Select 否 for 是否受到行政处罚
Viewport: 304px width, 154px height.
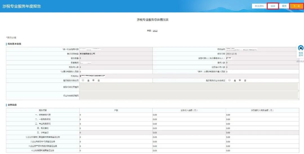tap(93, 80)
